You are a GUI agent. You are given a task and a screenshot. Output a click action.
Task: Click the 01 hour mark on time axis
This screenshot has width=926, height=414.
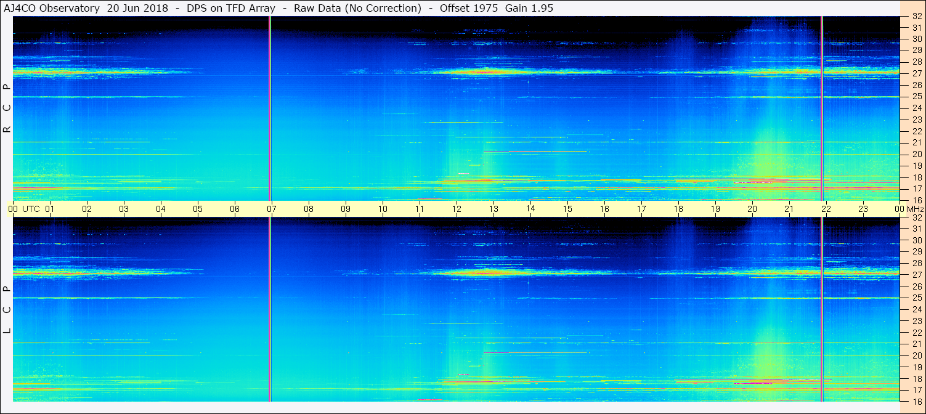tap(50, 209)
